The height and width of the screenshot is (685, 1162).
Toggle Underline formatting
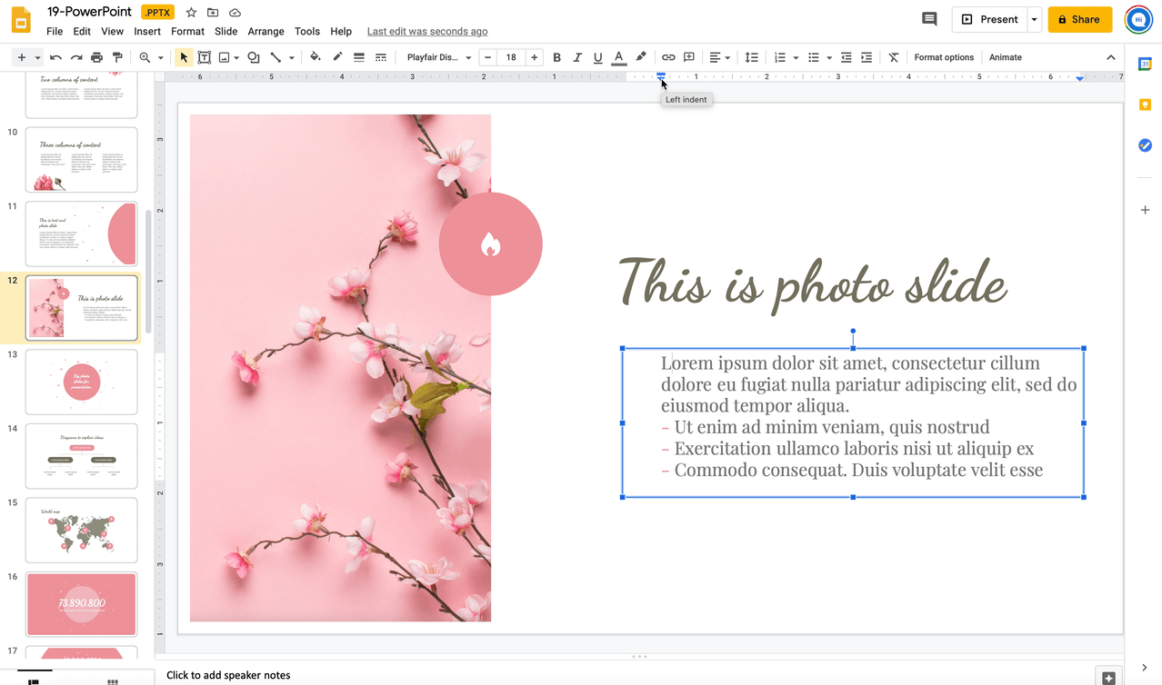[597, 57]
